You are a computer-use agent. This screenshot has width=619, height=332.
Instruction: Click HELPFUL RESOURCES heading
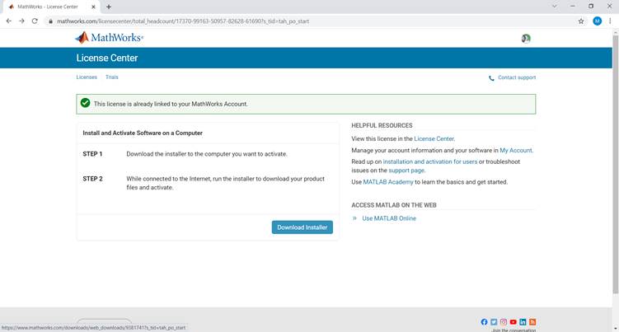point(382,125)
